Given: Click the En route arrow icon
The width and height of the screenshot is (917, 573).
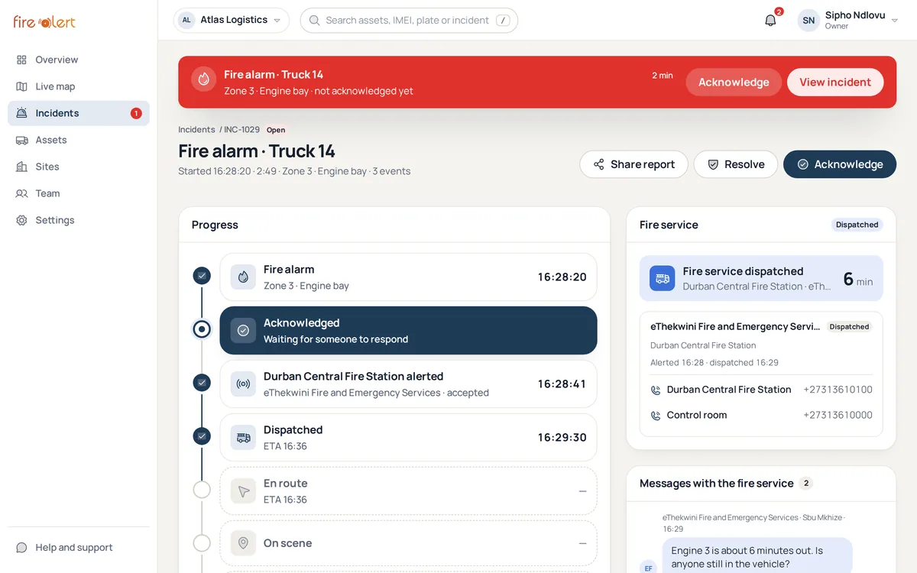Looking at the screenshot, I should click(x=243, y=491).
